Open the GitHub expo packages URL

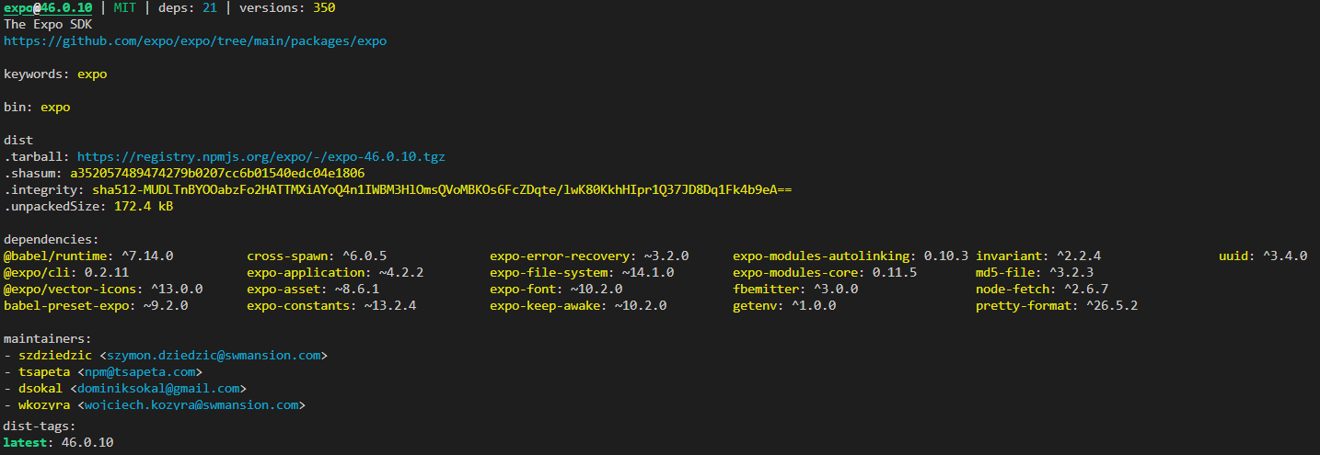coord(195,41)
